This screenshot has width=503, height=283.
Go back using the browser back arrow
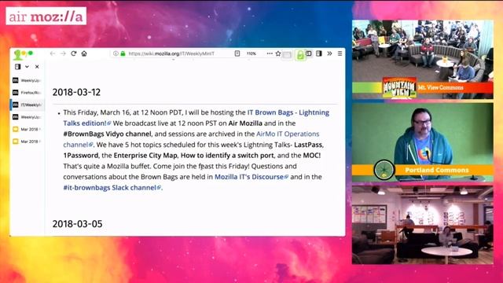click(x=53, y=53)
